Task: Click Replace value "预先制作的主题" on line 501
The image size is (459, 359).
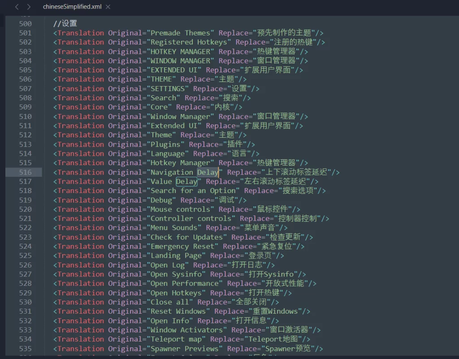Action: (284, 33)
